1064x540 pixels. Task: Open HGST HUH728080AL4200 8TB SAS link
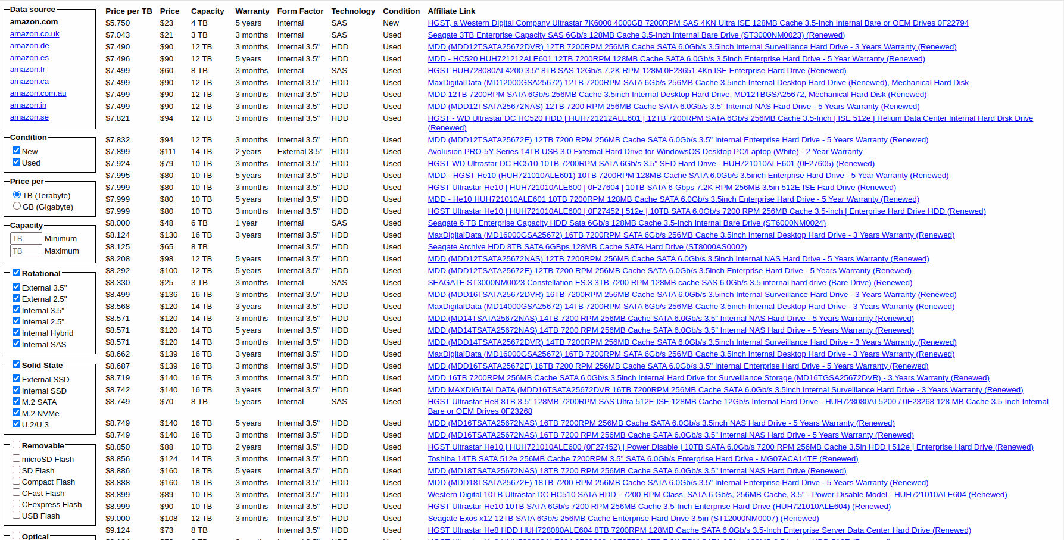point(636,71)
